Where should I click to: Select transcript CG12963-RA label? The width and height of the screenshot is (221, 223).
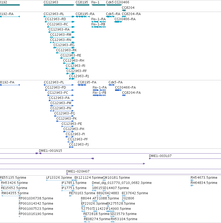coord(59,30)
